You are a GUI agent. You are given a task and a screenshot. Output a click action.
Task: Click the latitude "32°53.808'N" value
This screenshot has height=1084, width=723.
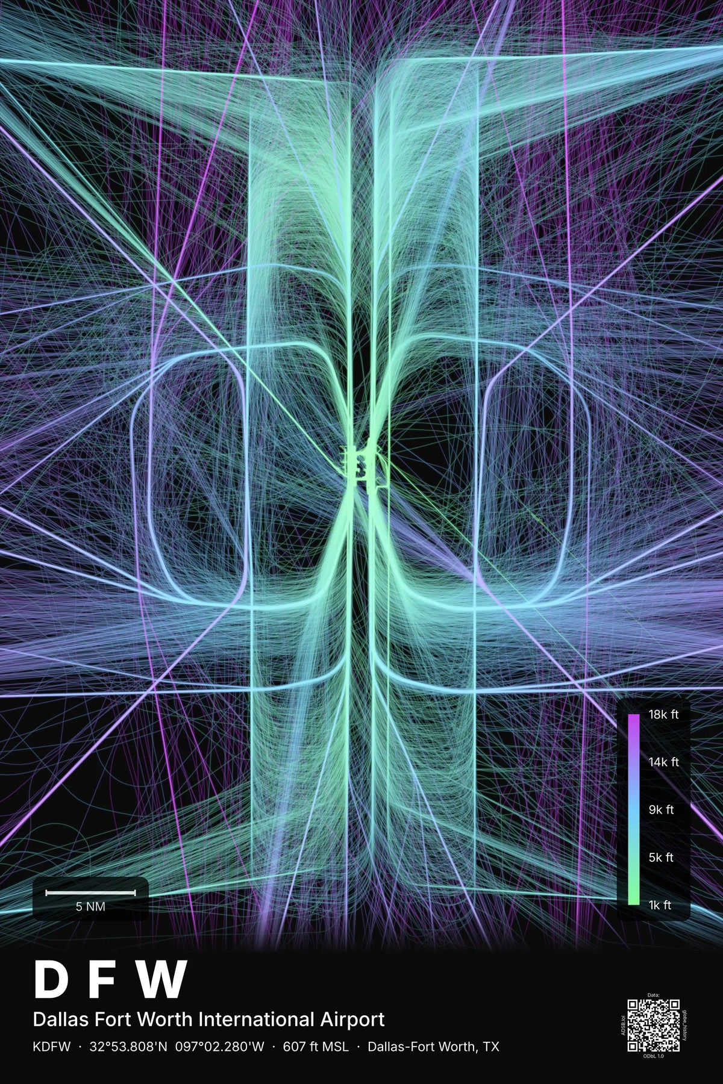(x=128, y=1047)
